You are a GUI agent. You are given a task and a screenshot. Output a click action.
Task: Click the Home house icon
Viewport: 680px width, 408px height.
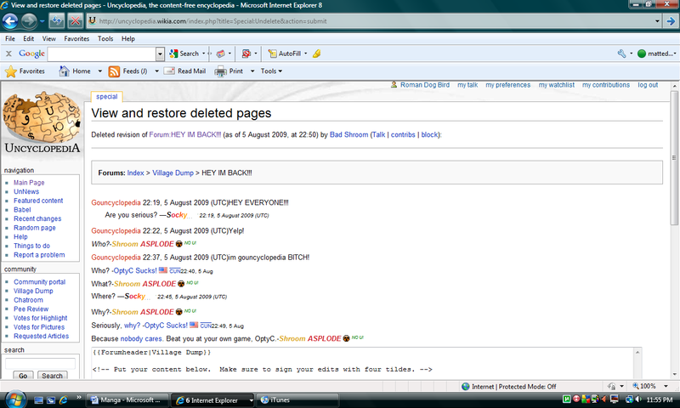tap(64, 71)
